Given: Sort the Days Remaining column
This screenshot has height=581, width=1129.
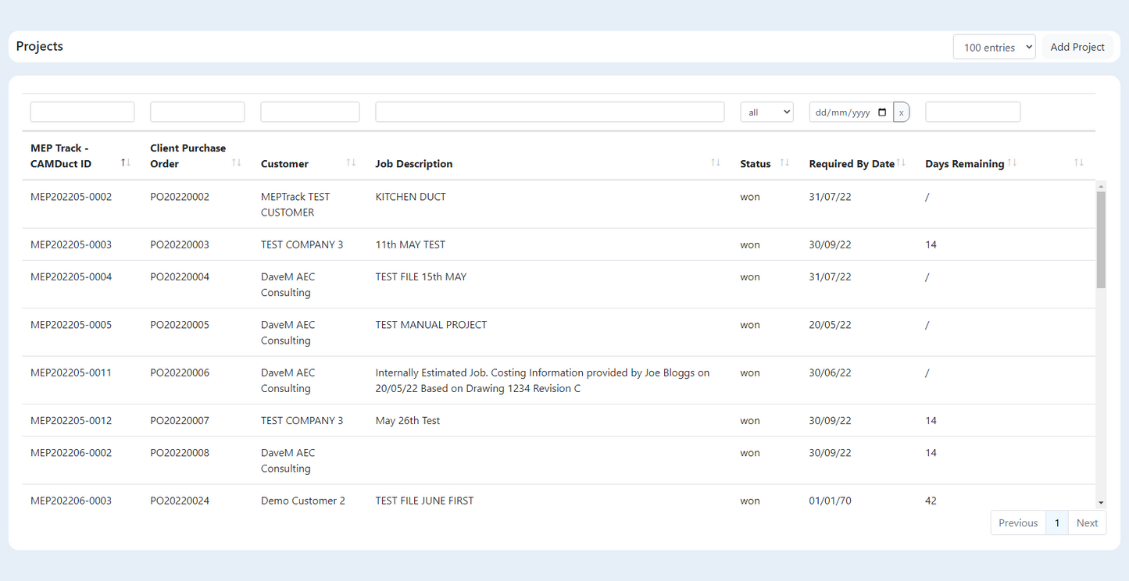Looking at the screenshot, I should (x=1012, y=162).
